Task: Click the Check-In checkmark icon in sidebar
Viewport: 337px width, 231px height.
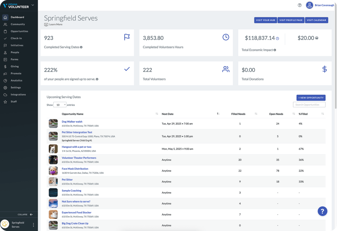Action: tap(5, 38)
